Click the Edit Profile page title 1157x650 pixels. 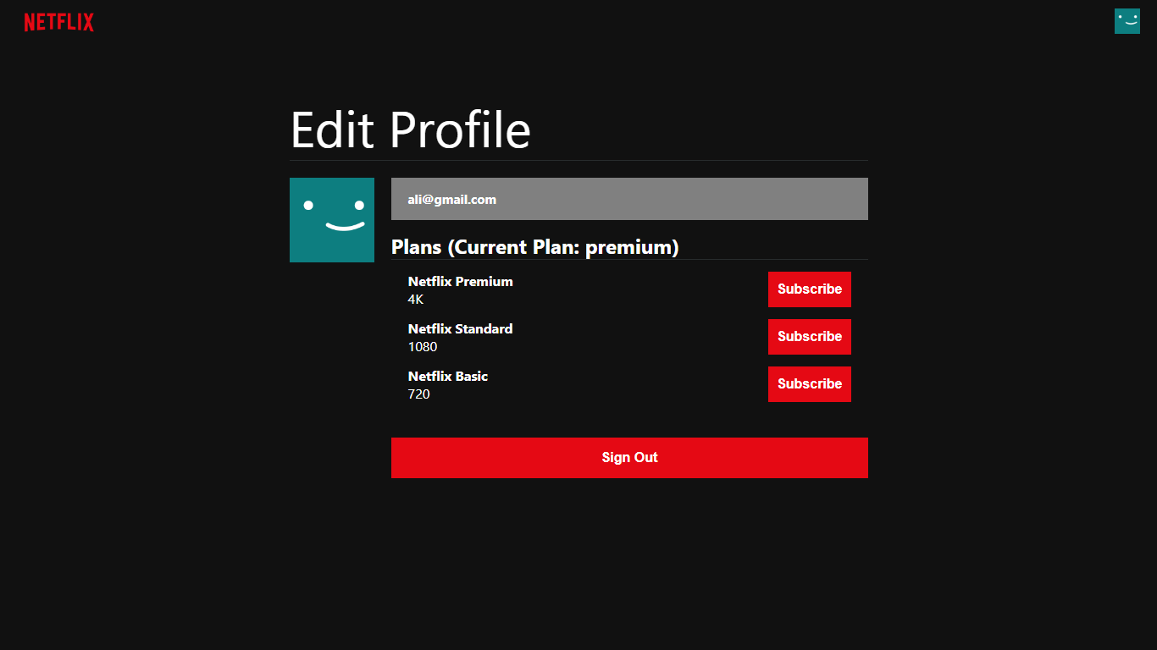410,129
